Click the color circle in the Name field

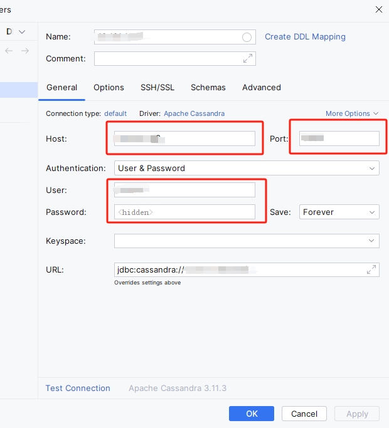pos(247,37)
